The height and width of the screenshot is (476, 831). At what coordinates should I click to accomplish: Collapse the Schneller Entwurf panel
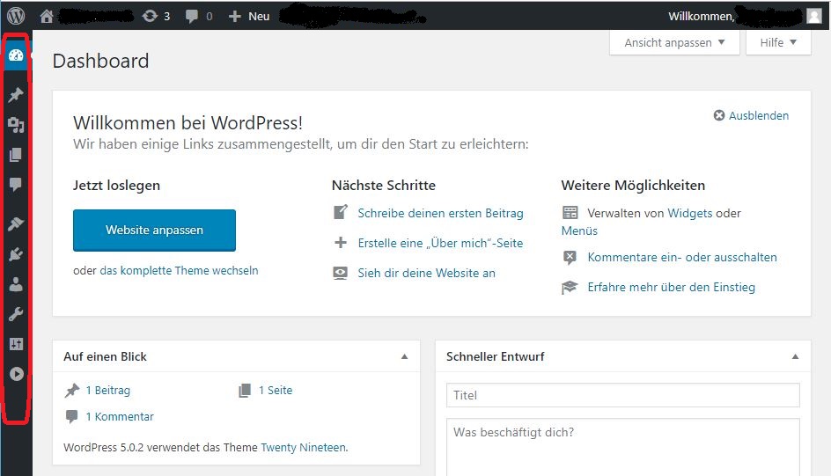coord(795,357)
